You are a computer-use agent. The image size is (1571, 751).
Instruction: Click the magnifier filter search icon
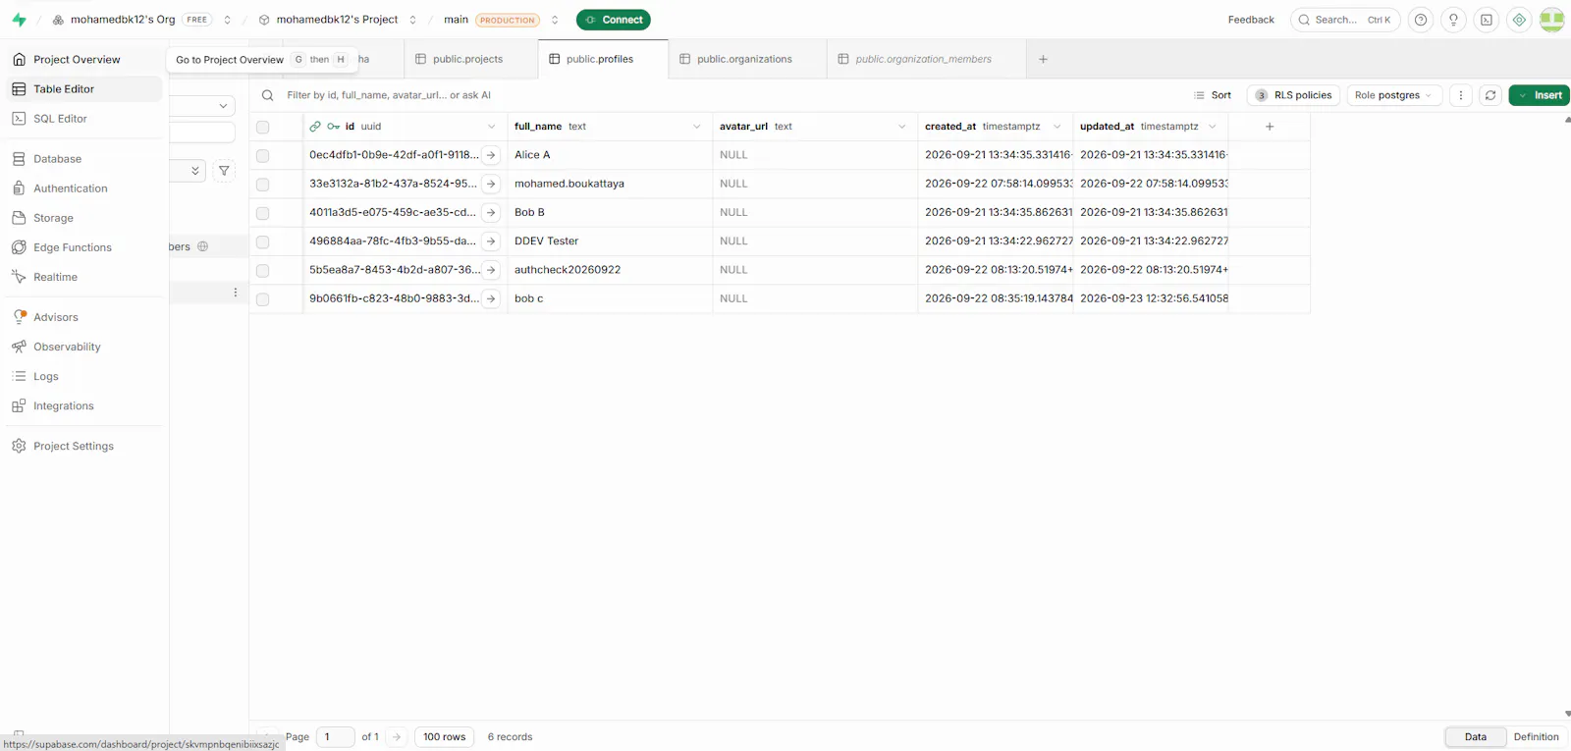[267, 95]
